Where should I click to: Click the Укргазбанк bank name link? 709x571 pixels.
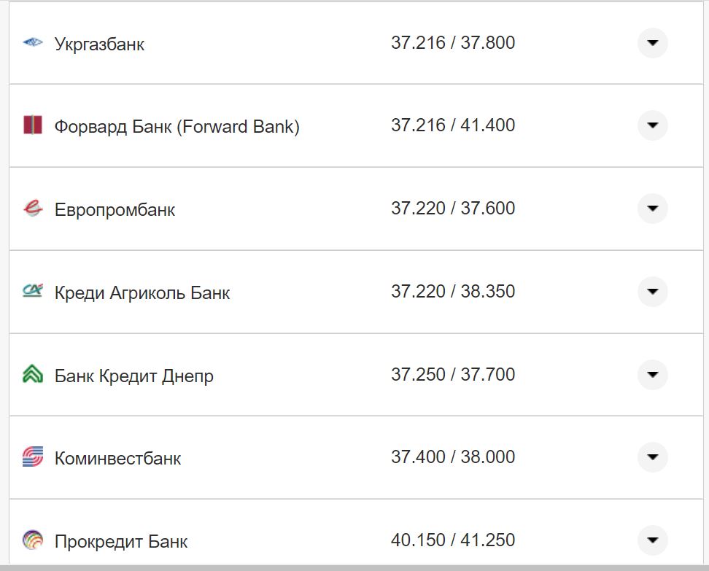[99, 44]
